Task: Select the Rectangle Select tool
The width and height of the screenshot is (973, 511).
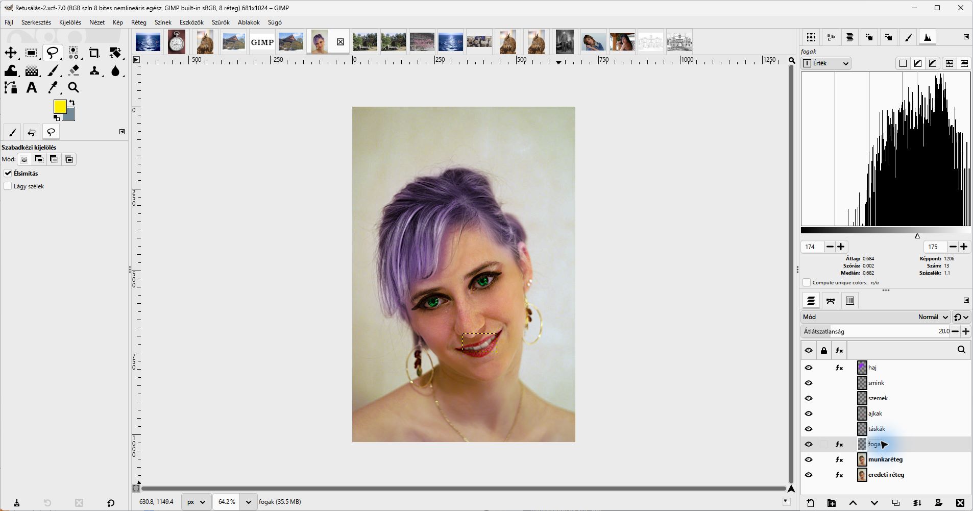Action: point(31,53)
